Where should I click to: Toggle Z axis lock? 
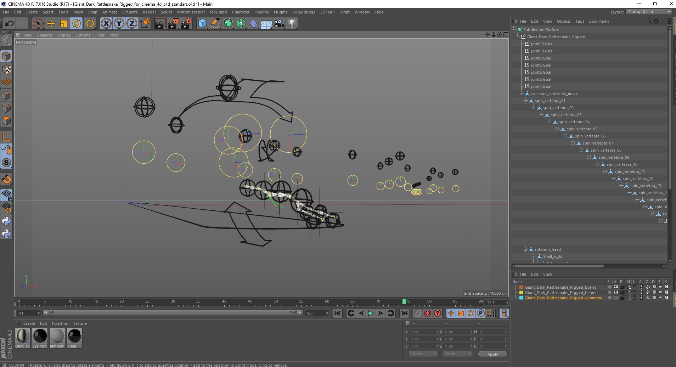click(x=131, y=24)
